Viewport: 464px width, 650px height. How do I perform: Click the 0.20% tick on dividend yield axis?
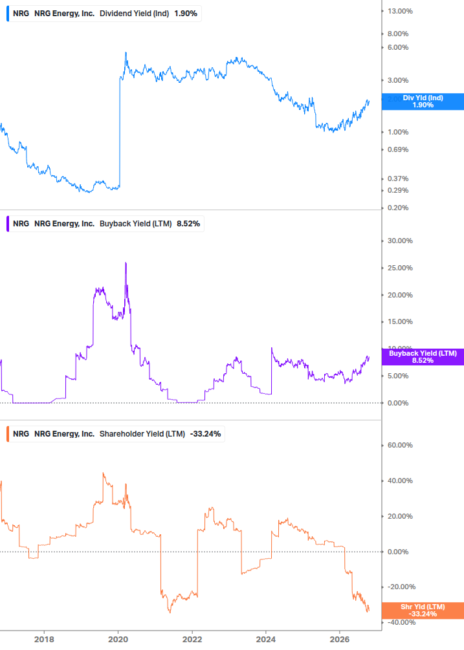click(398, 208)
